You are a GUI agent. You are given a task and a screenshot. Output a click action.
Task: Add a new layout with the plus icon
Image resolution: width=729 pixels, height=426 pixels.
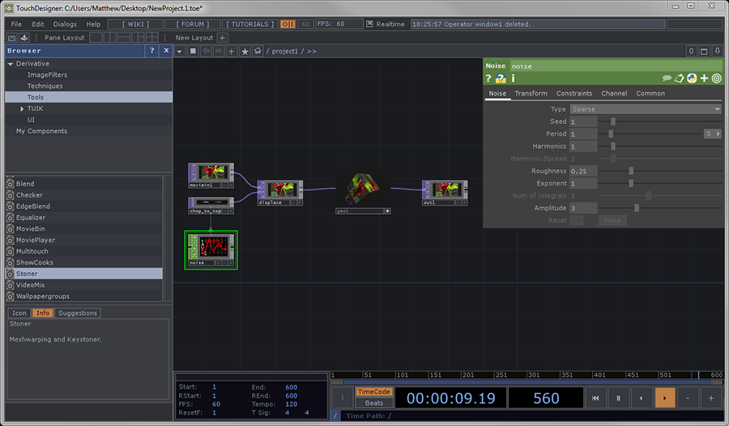click(x=223, y=37)
